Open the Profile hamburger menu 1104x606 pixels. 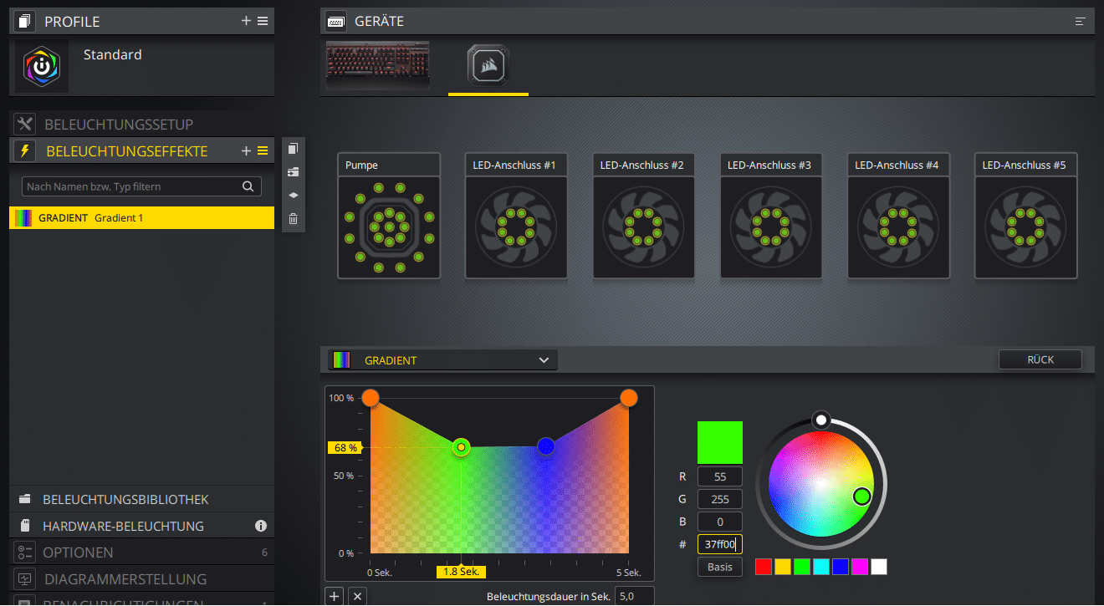click(x=263, y=21)
